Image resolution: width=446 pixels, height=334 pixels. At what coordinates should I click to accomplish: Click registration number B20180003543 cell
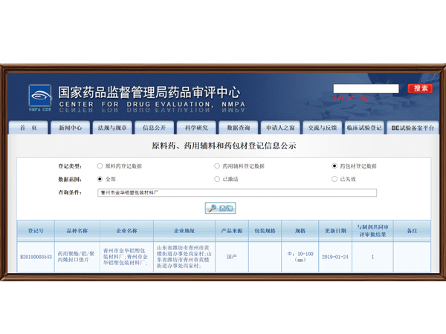36,257
